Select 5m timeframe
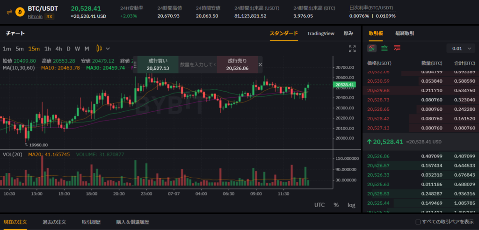The height and width of the screenshot is (230, 479). (x=20, y=49)
